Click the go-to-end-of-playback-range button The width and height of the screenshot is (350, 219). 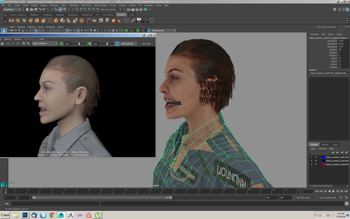coord(347,191)
